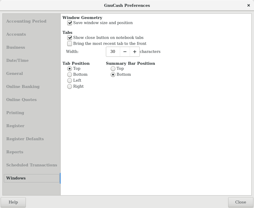Click the Summary Bar Position heading

coord(130,64)
